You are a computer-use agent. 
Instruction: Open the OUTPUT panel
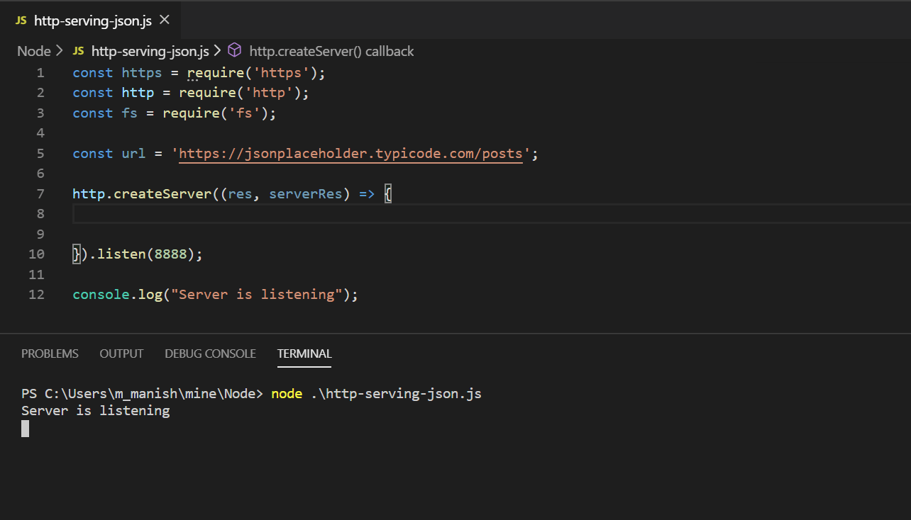121,354
